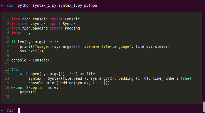Click the trailing 'python' argument in command line

click(91, 5)
